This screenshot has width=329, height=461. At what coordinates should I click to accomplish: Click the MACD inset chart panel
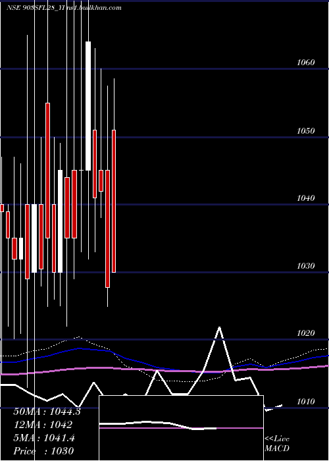(x=181, y=428)
